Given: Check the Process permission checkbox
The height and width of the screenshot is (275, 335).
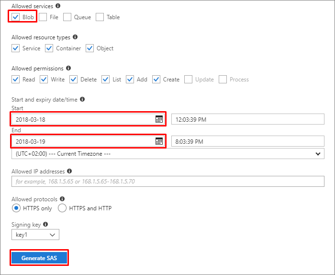Looking at the screenshot, I should (x=223, y=80).
